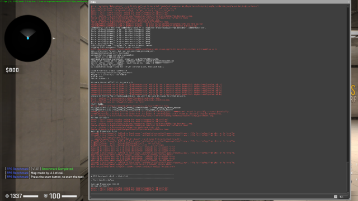358x201 pixels.
Task: Click the health bar next to 1337
Action: (x=31, y=196)
